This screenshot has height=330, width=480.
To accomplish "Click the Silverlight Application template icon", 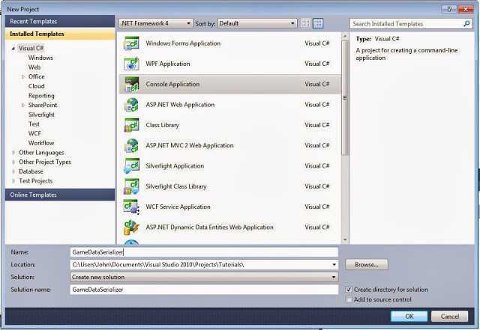I will point(131,166).
